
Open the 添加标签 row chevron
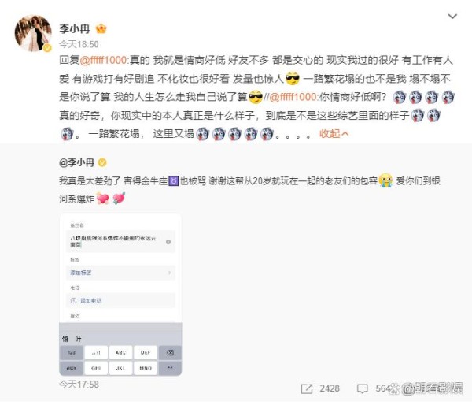[169, 273]
